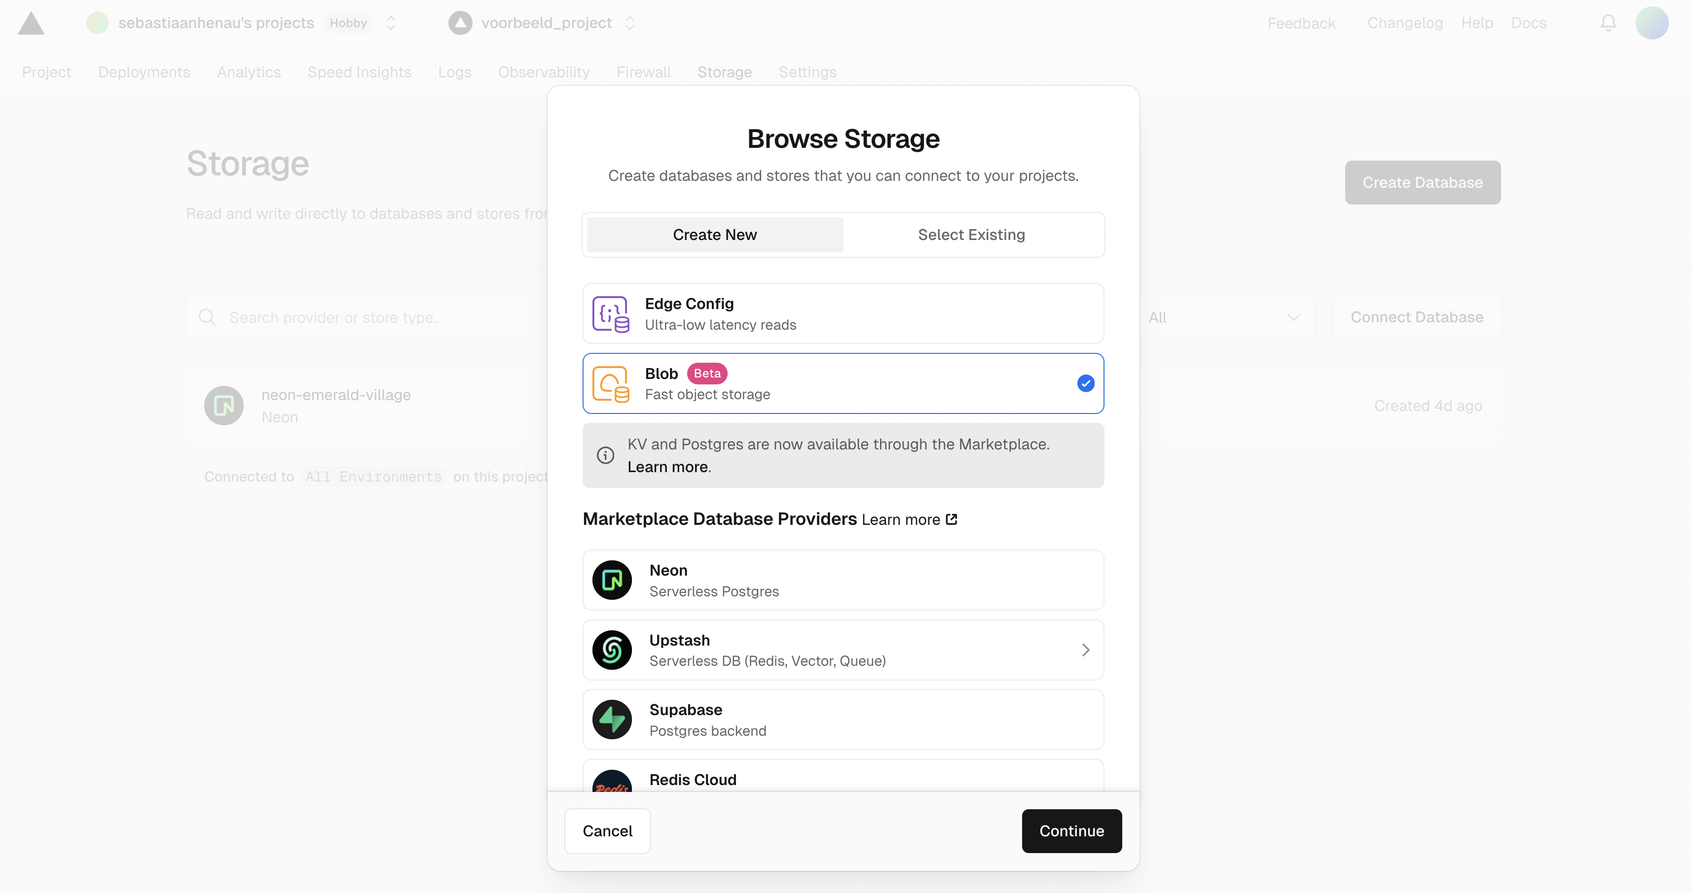The image size is (1692, 893).
Task: Click the info icon in Marketplace notice
Action: [x=605, y=455]
